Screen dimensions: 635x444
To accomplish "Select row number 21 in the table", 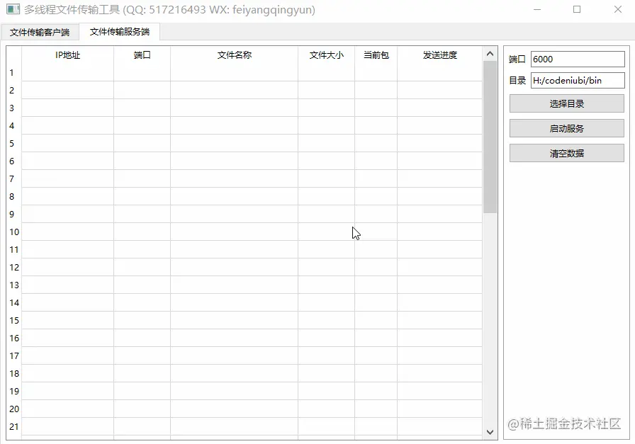I will click(14, 426).
